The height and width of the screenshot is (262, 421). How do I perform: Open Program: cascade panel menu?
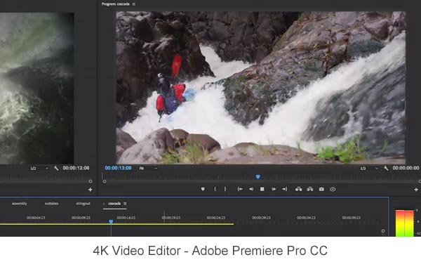point(134,4)
